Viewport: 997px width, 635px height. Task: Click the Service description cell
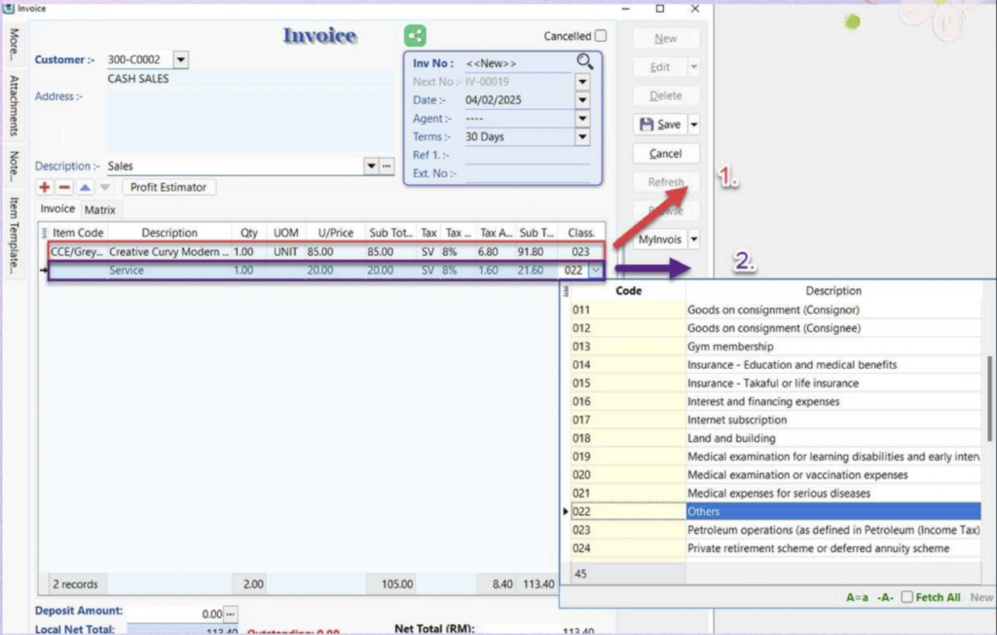(168, 271)
